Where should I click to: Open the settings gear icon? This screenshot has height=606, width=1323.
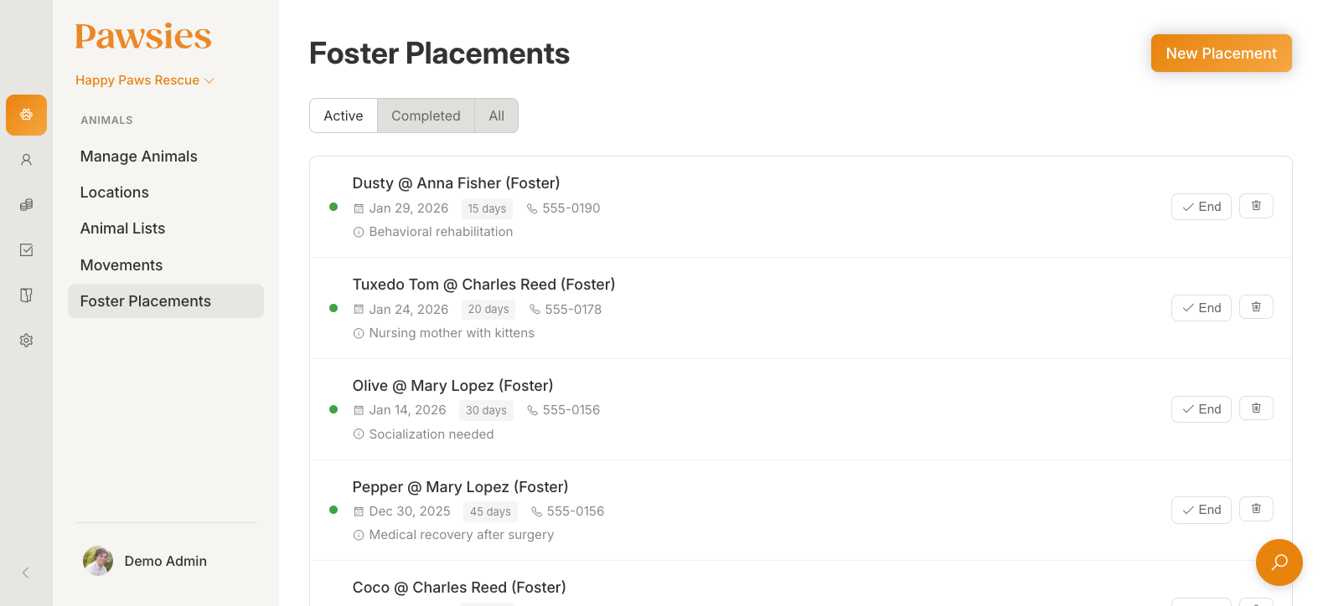[26, 341]
